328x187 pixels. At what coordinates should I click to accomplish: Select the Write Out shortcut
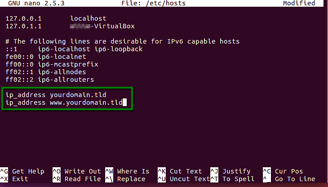click(x=82, y=171)
